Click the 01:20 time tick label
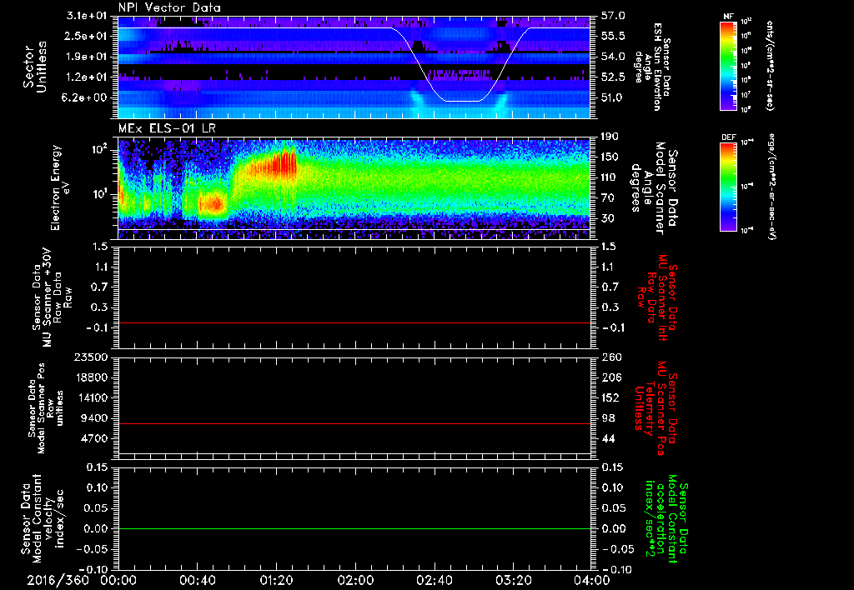The image size is (854, 590). tap(276, 580)
